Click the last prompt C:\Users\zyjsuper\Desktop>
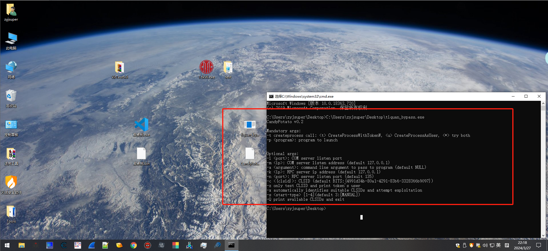This screenshot has height=251, width=548. (296, 209)
